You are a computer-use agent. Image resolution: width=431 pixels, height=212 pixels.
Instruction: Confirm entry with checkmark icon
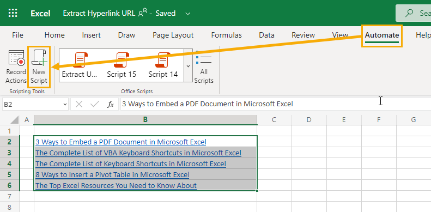pos(95,104)
